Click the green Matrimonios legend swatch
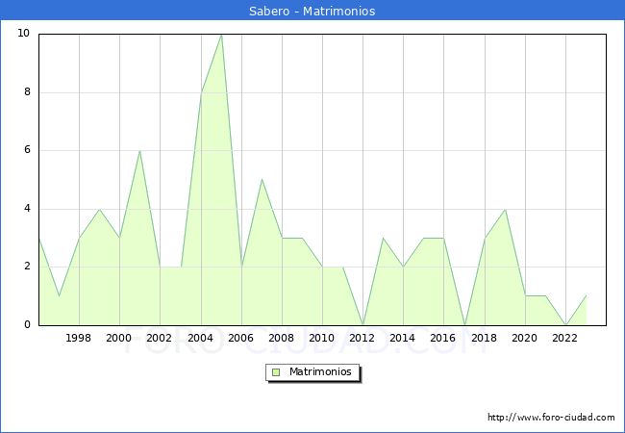625x433 pixels. click(276, 371)
